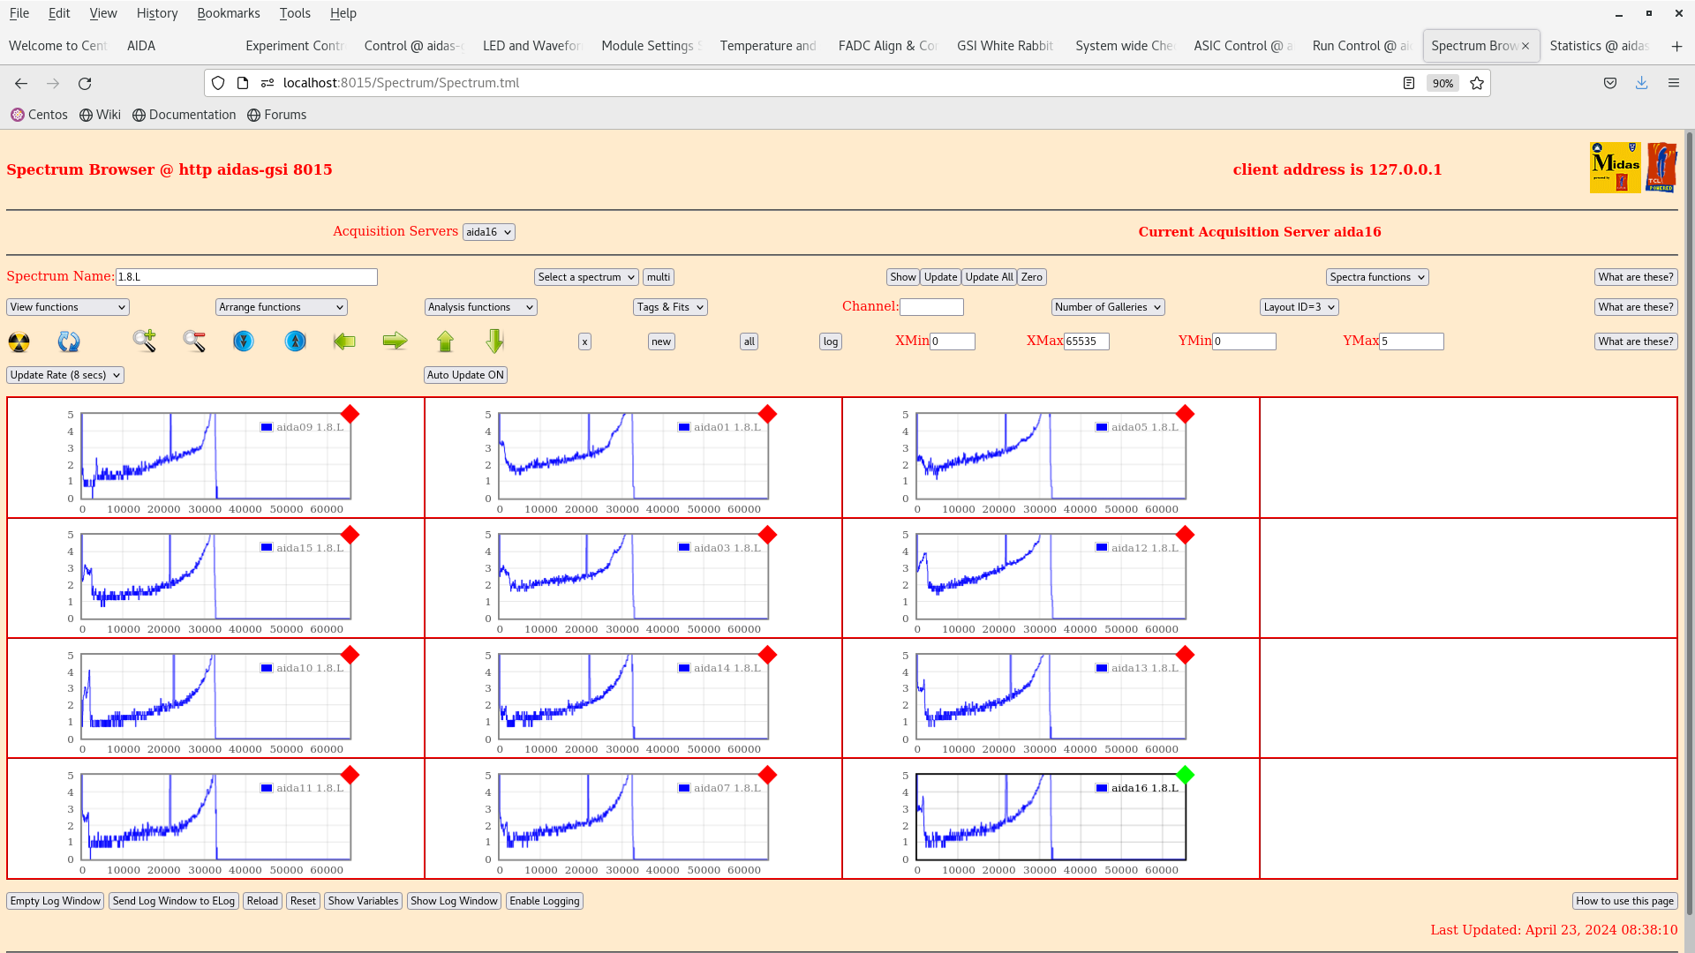
Task: Click the XMax input field
Action: click(x=1086, y=341)
